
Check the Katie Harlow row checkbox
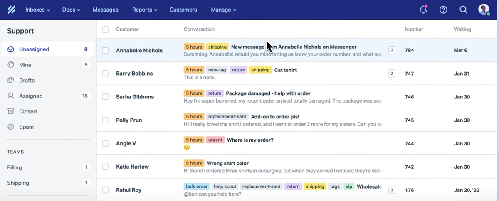pyautogui.click(x=105, y=167)
